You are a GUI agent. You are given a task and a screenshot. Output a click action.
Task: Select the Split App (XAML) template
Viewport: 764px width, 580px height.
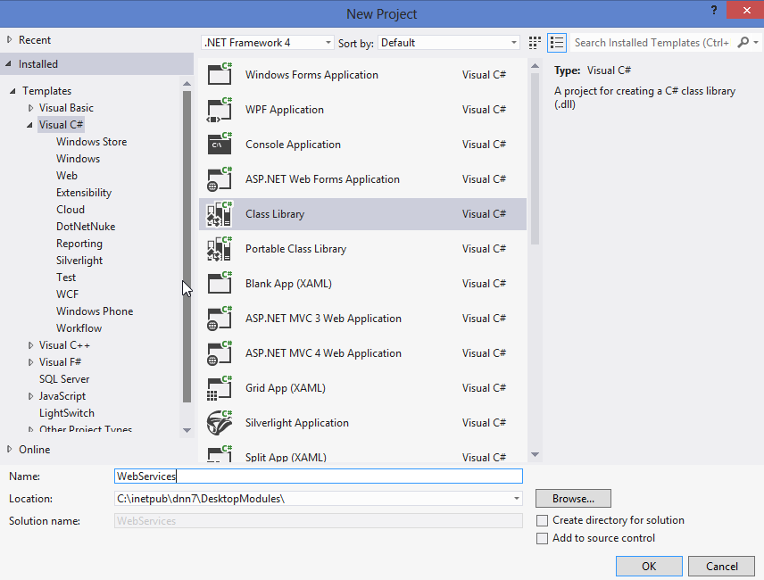tap(362, 454)
